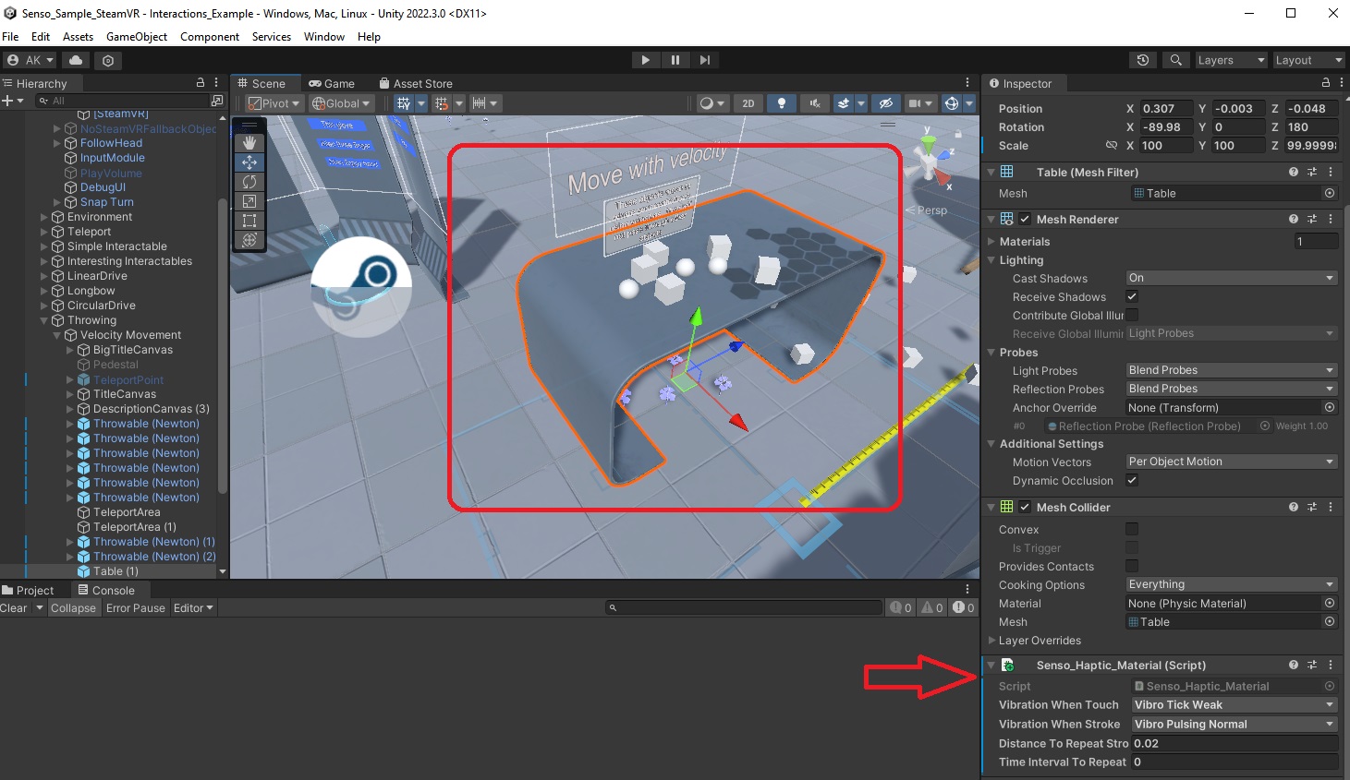Enable 2D mode in Scene view
This screenshot has height=780, width=1350.
[x=748, y=102]
